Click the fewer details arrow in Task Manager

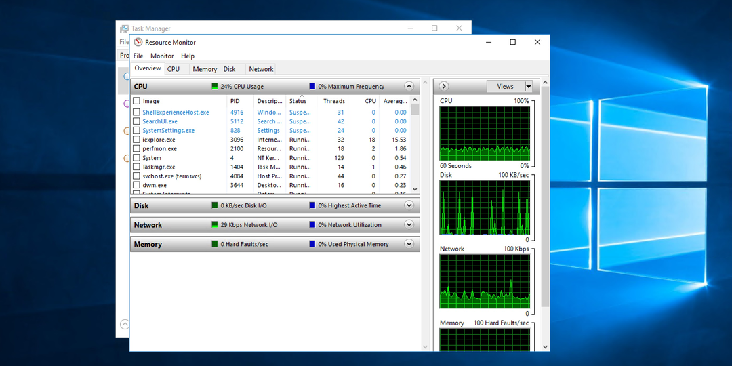(x=124, y=324)
